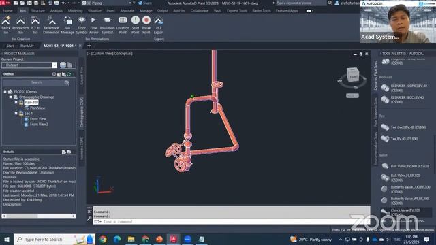Collapse the Orthographic Drawings node
The width and height of the screenshot is (436, 245).
pos(11,97)
